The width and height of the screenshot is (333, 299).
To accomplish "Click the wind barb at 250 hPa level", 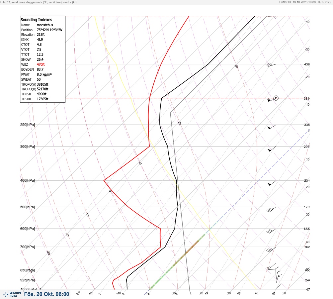I will coord(272,127).
